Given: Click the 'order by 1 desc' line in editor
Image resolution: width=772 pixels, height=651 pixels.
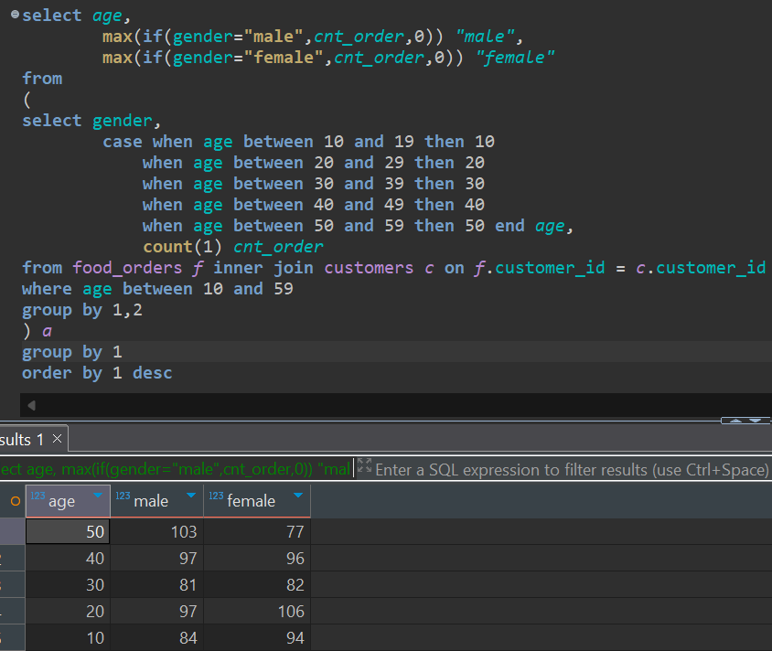Looking at the screenshot, I should 97,373.
